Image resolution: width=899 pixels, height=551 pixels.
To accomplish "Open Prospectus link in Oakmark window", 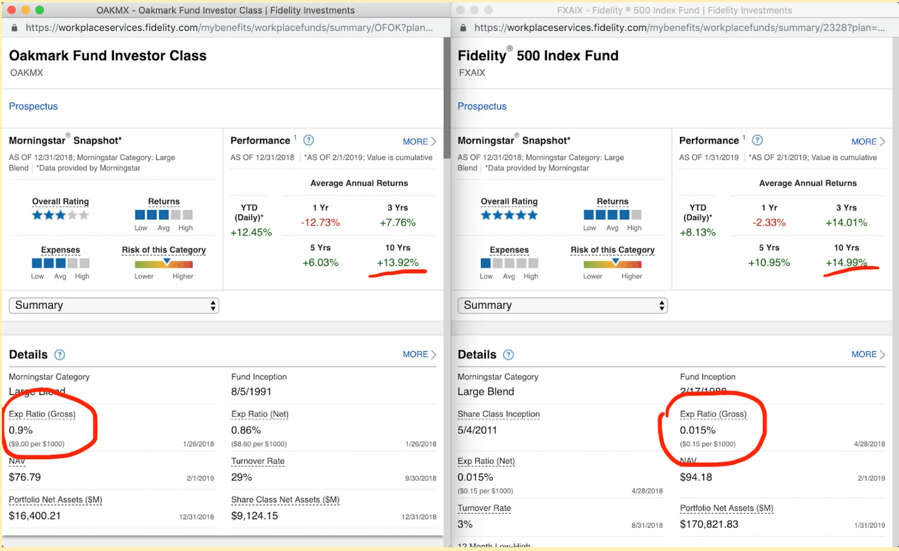I will pyautogui.click(x=33, y=106).
